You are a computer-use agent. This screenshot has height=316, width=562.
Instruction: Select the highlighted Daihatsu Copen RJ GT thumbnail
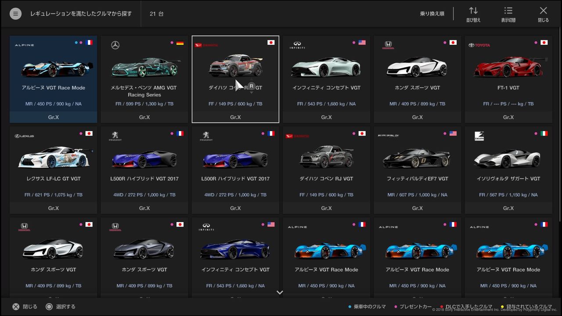pos(235,66)
